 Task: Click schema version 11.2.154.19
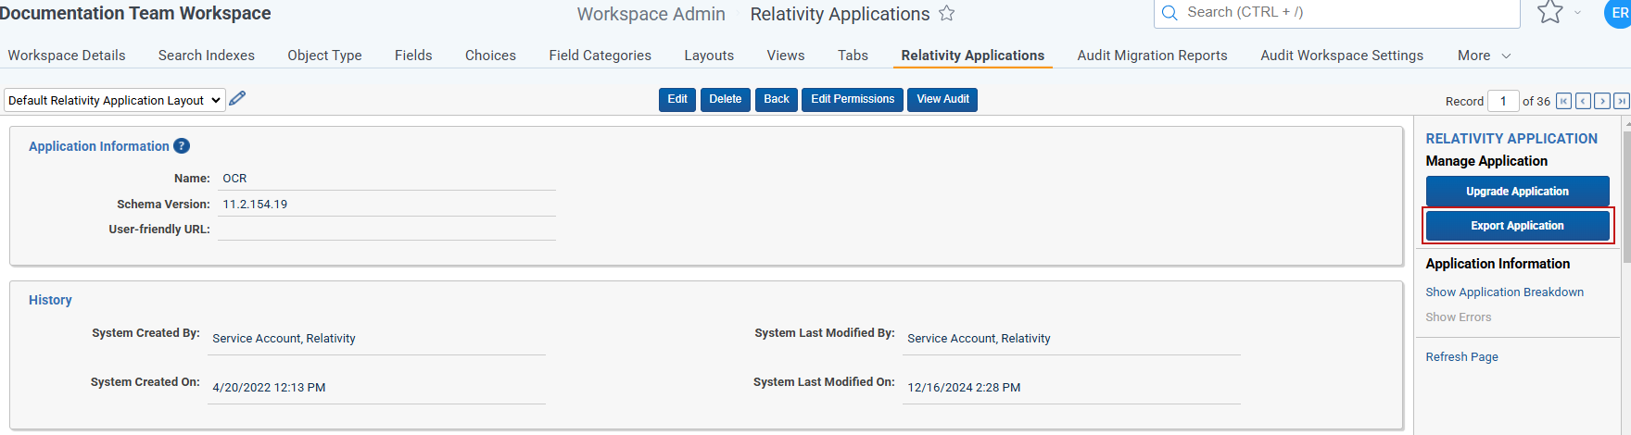[x=255, y=204]
